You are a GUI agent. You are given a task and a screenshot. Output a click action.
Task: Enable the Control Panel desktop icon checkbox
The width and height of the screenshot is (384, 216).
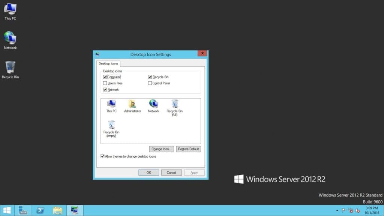click(x=150, y=83)
